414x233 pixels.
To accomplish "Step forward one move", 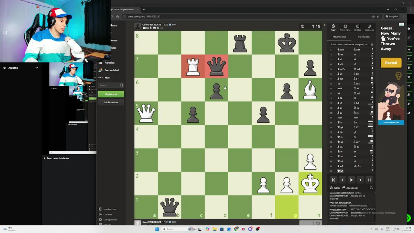I will [x=360, y=180].
